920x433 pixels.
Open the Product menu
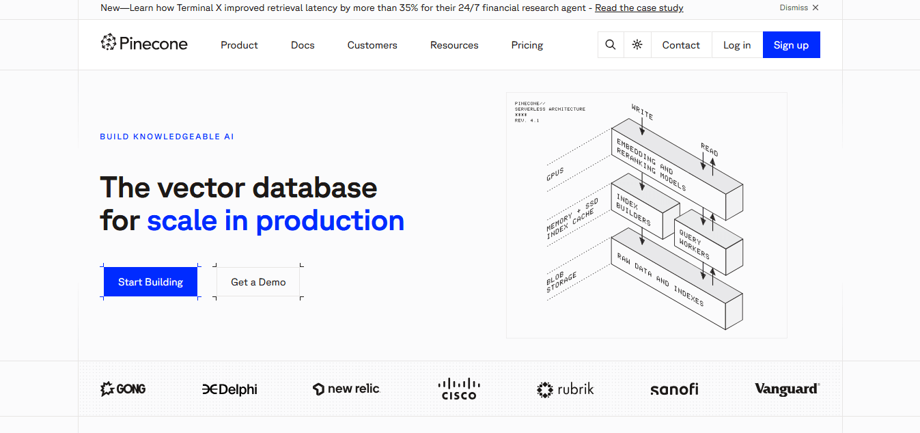(239, 45)
